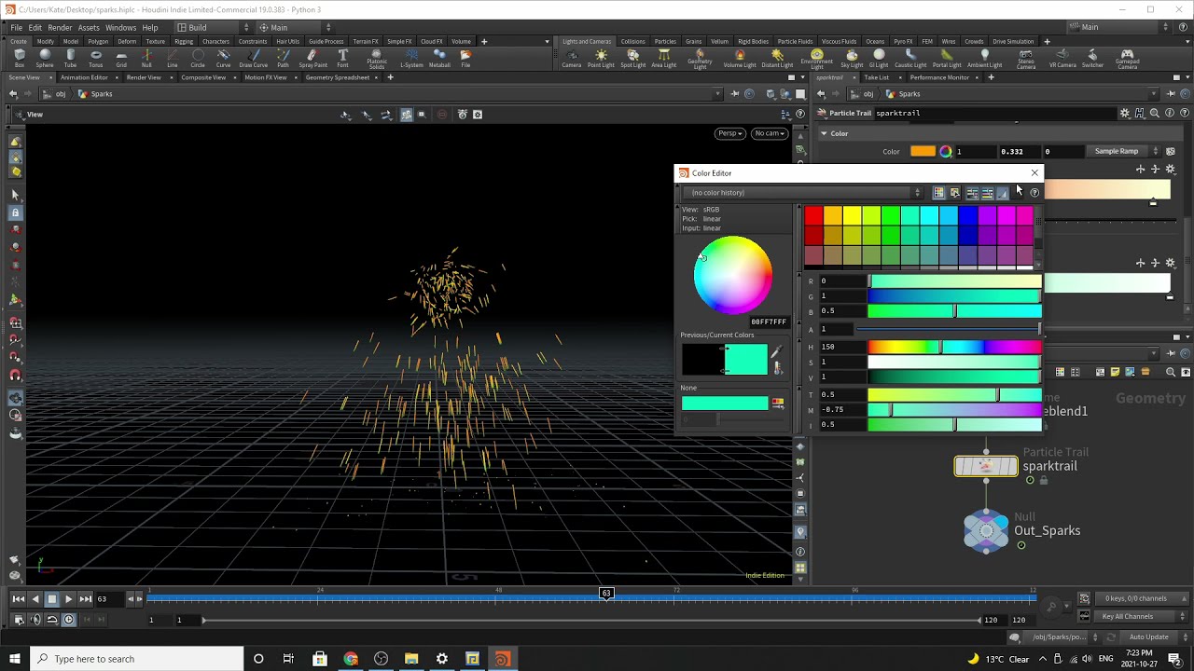Screen dimensions: 1194x671
Task: Select the Sphere shelf tool
Action: pos(45,59)
